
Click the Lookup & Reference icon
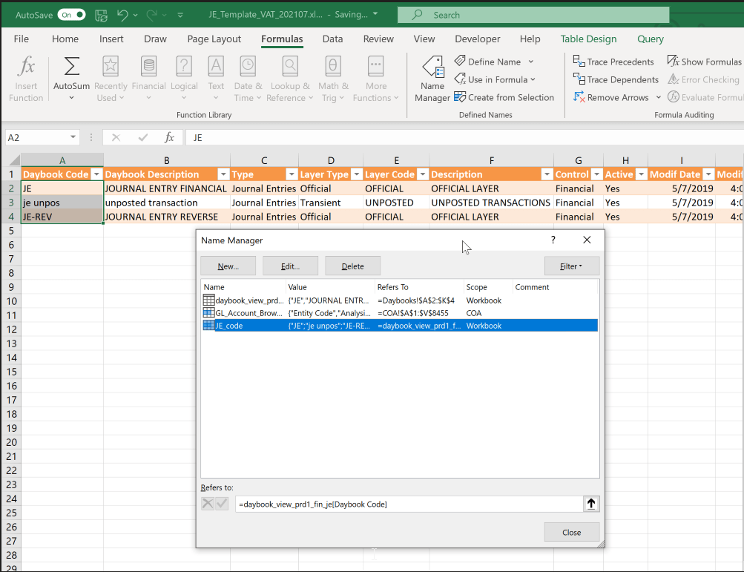290,74
